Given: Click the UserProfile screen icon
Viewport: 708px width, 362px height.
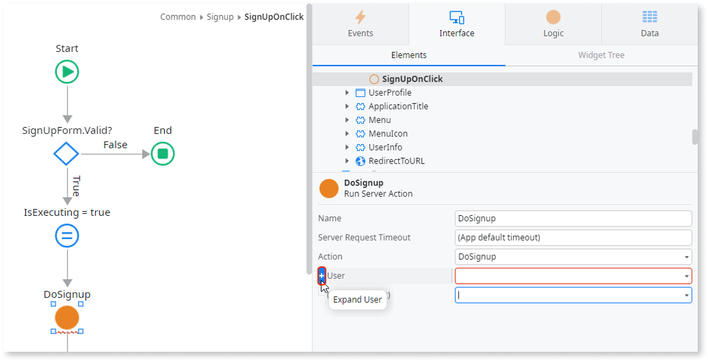Looking at the screenshot, I should coord(360,93).
